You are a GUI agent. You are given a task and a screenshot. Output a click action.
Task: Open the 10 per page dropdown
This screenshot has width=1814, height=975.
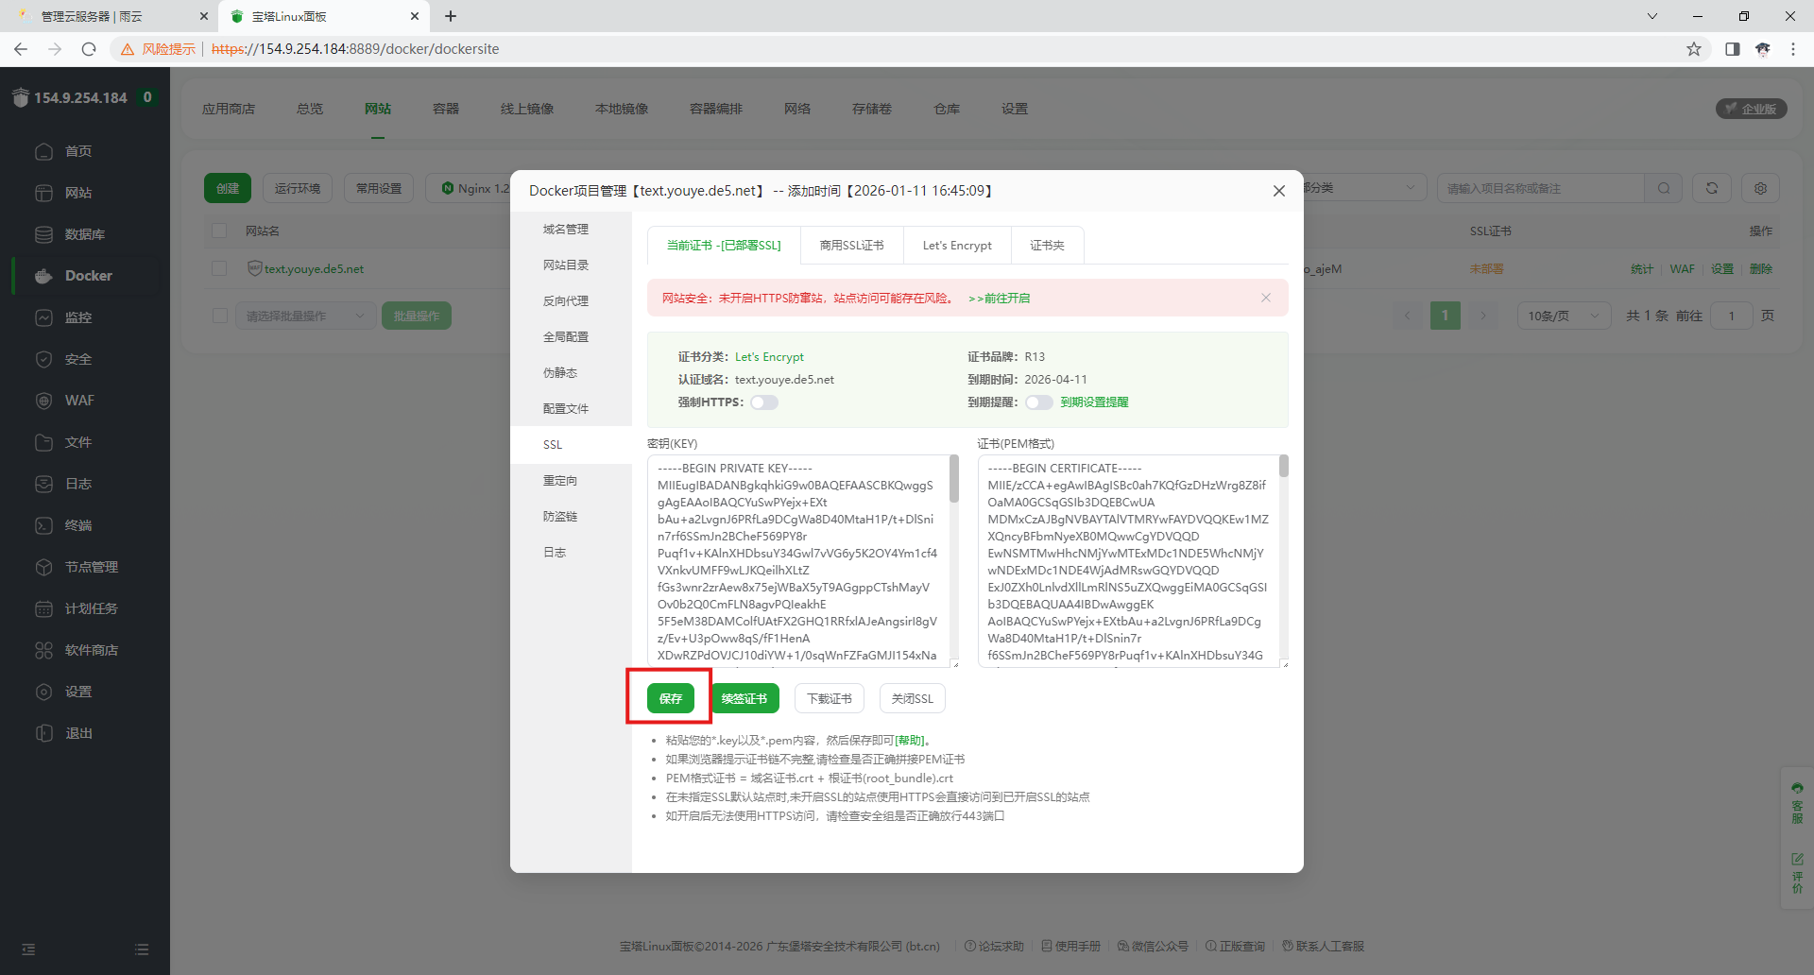click(x=1563, y=316)
